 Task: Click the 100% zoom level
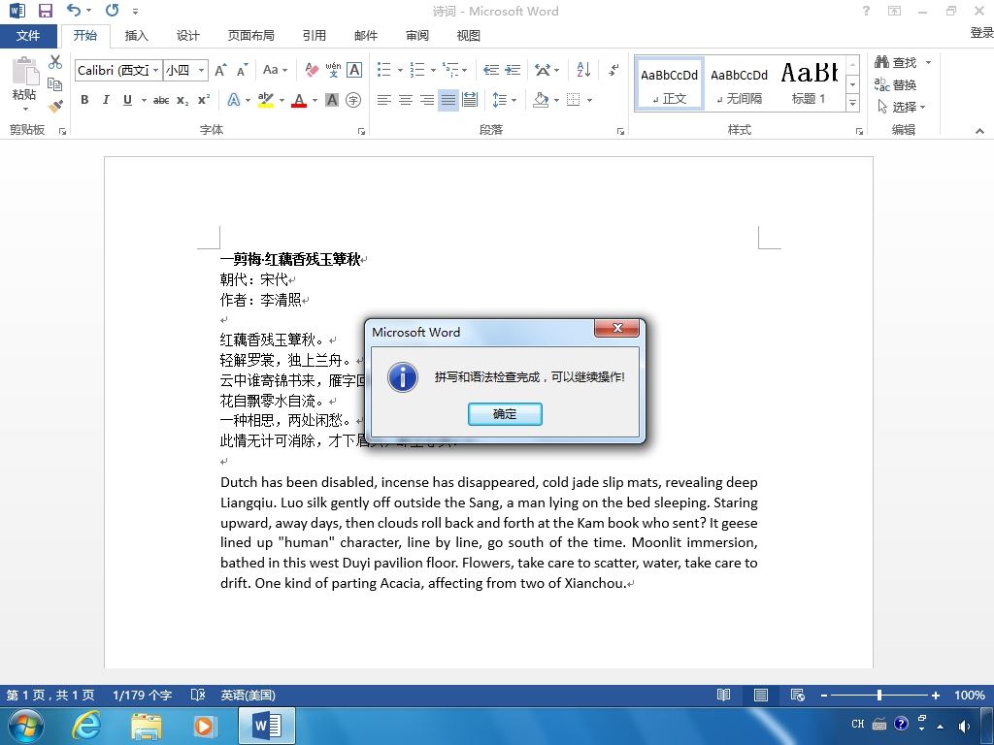click(970, 695)
